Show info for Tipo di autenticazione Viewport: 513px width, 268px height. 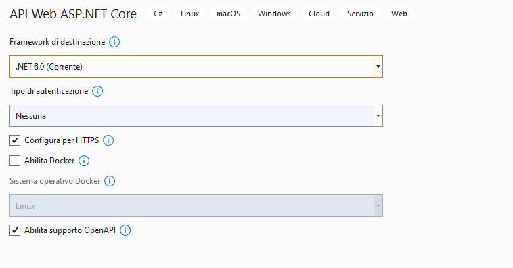coord(97,91)
